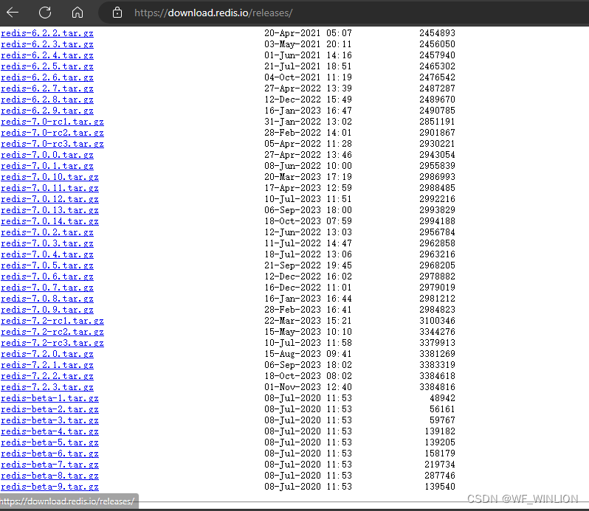Viewport: 589px width, 511px height.
Task: Download redis-beta-7.tar.gz
Action: click(49, 465)
